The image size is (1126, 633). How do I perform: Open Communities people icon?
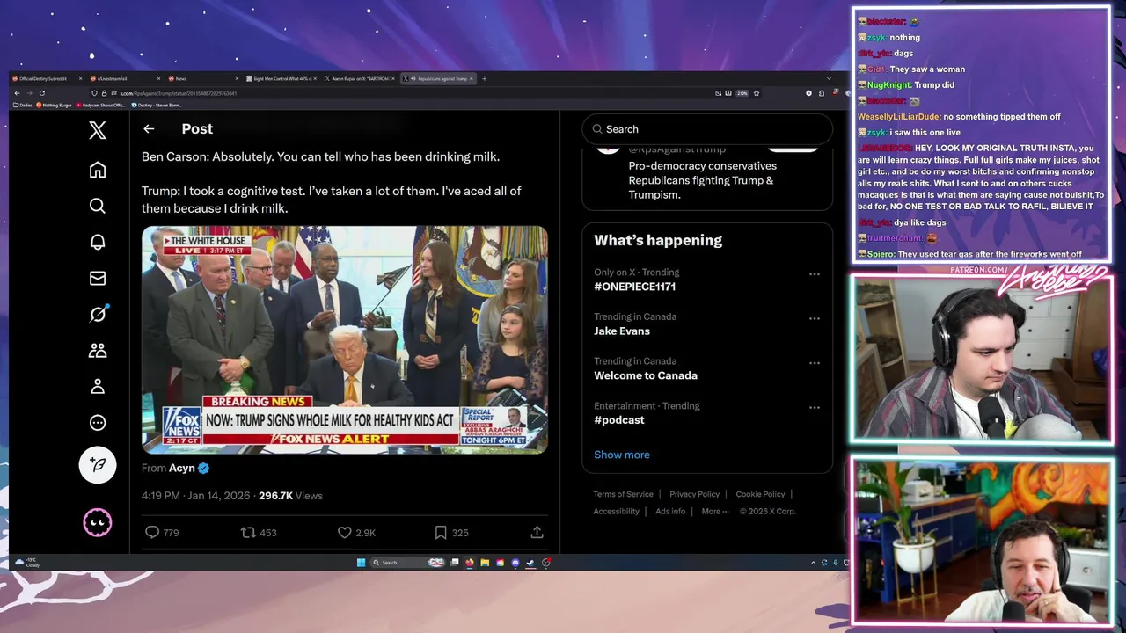98,350
